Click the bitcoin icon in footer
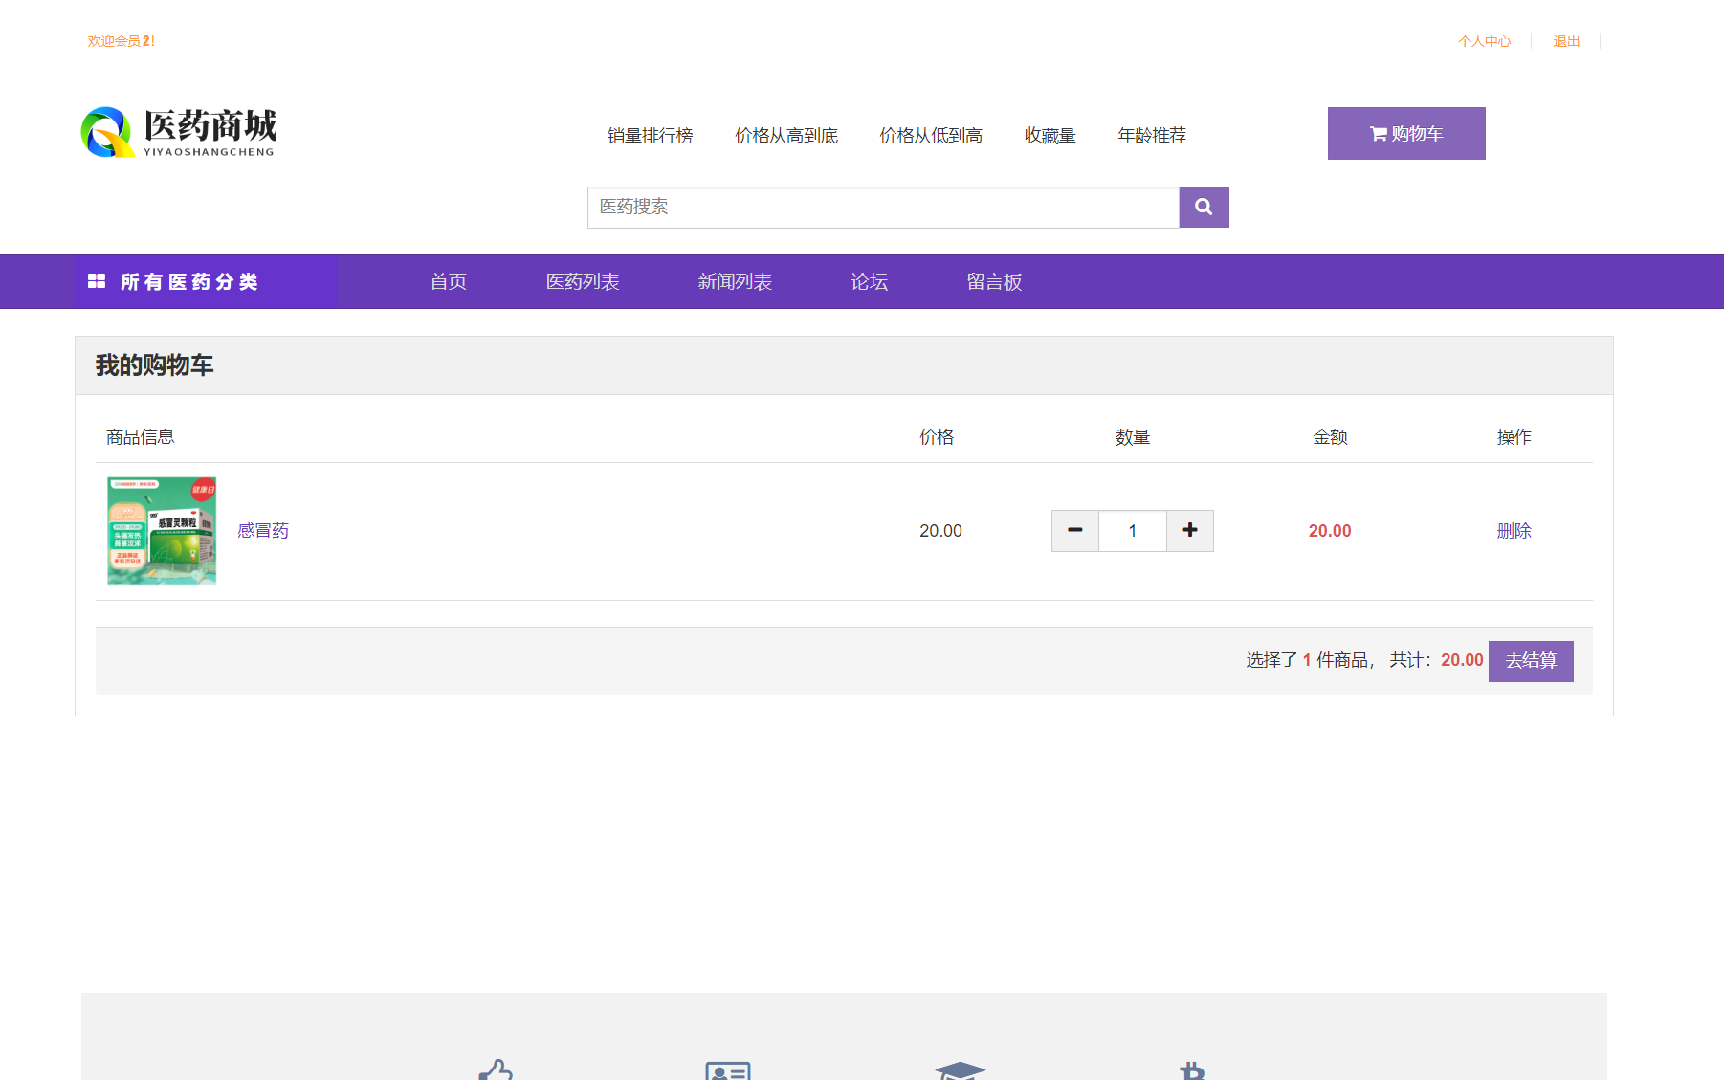This screenshot has height=1080, width=1724. [1191, 1070]
